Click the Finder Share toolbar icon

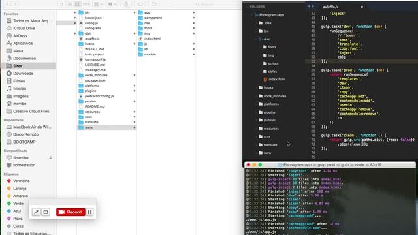tap(126, 4)
